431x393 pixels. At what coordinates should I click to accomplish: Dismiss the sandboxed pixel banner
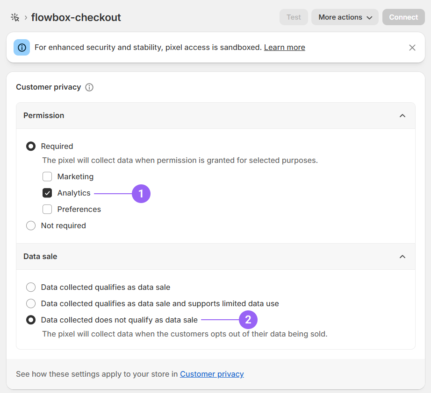[412, 47]
